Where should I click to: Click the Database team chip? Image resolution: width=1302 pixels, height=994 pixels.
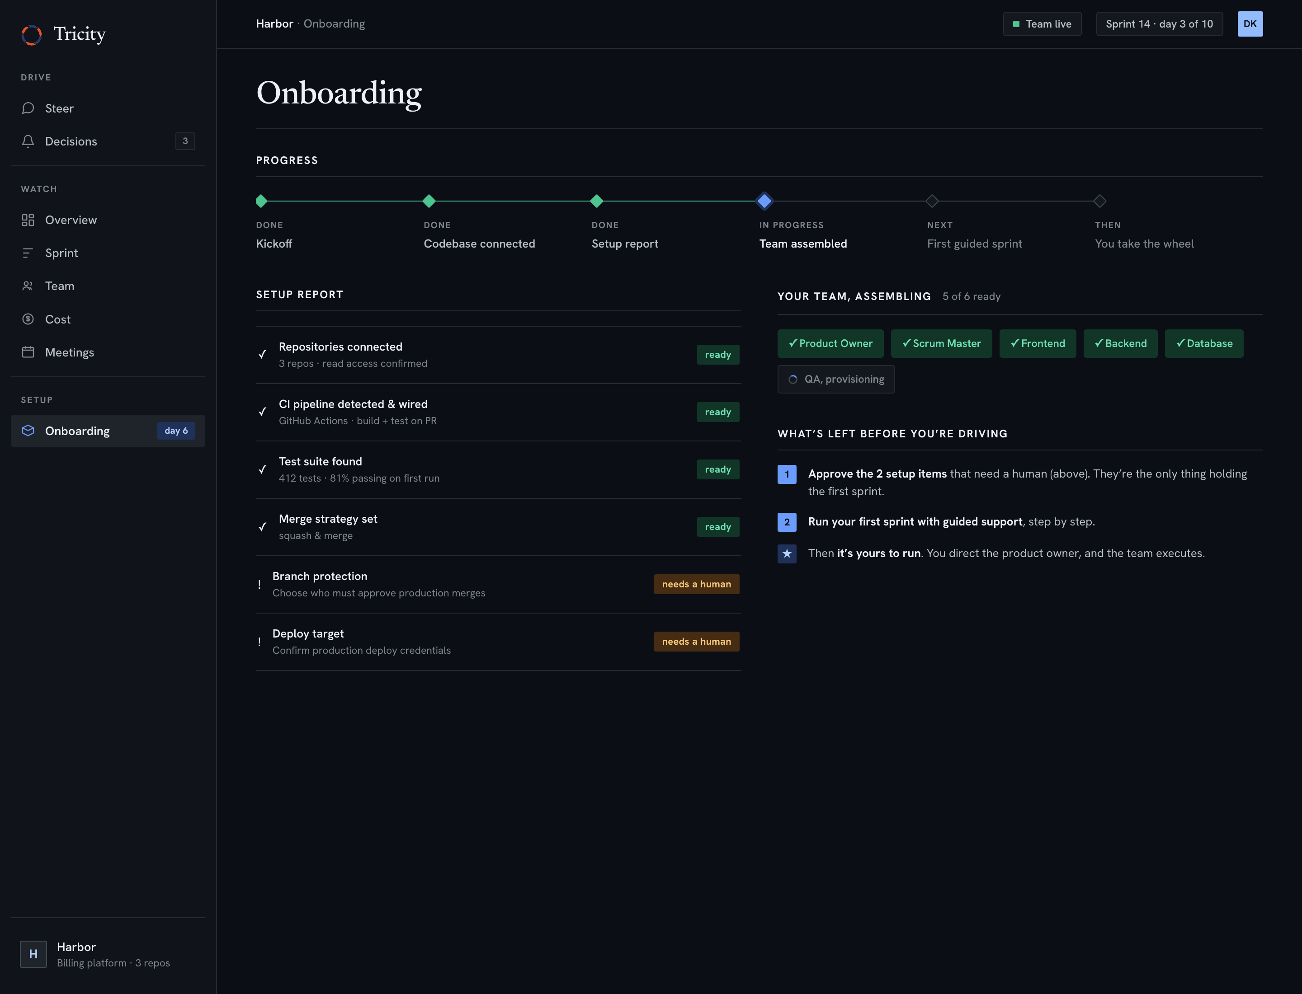(1204, 344)
